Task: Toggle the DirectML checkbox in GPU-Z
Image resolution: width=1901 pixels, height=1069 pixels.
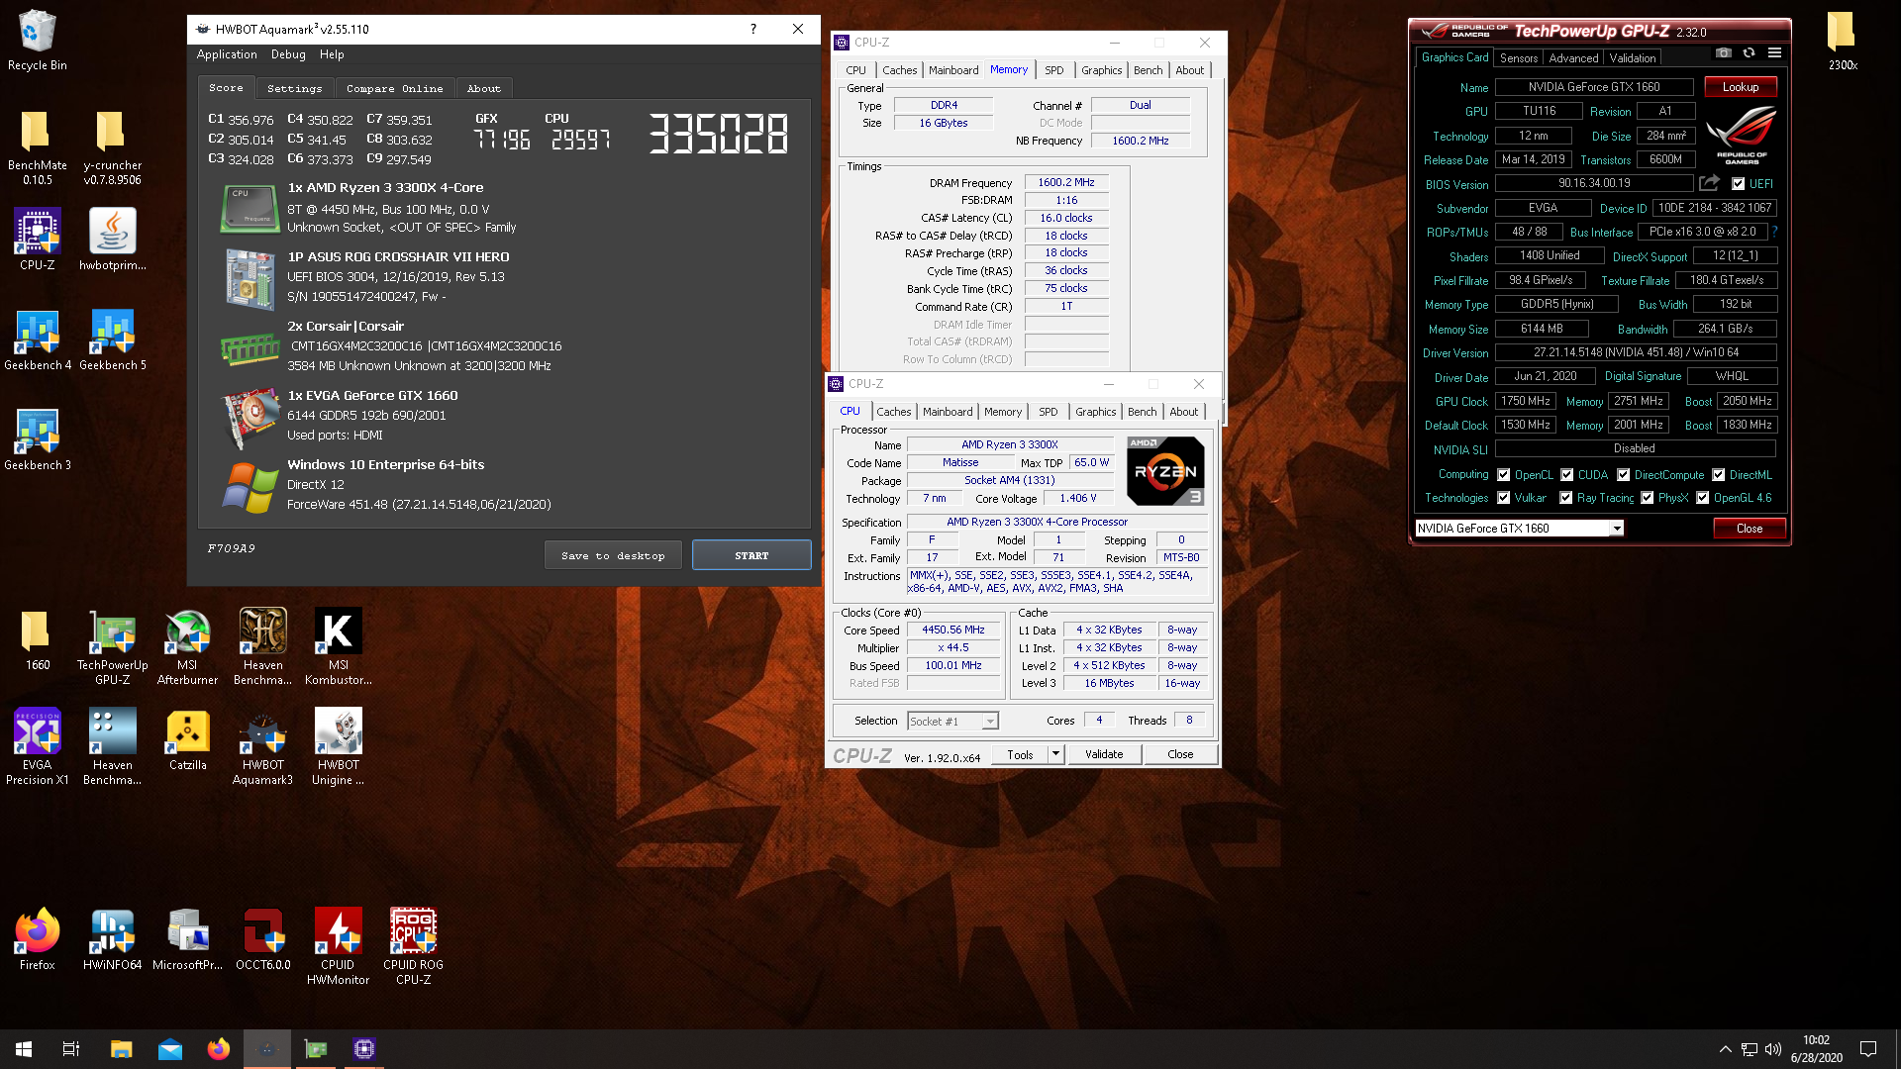Action: [1718, 475]
